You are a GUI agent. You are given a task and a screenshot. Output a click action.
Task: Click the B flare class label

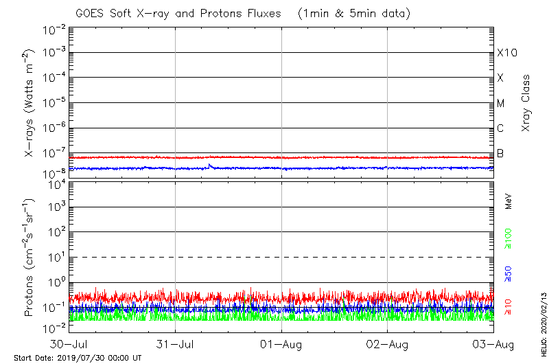click(x=500, y=153)
